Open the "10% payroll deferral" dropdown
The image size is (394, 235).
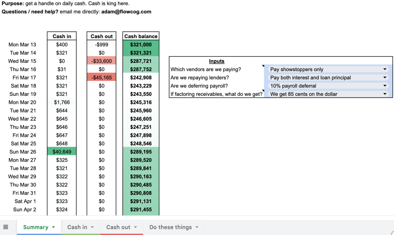click(x=385, y=85)
